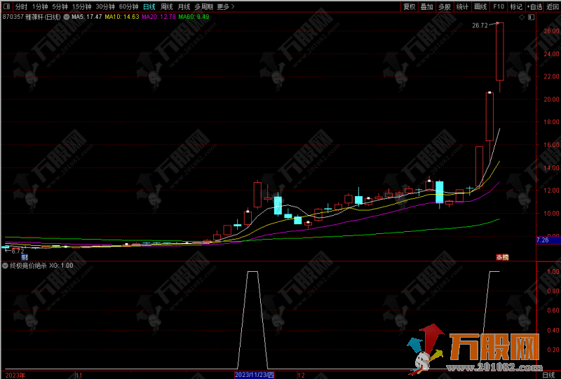The image size is (561, 379).
Task: Click the 涨停 tag near the chart bottom
Action: pyautogui.click(x=502, y=257)
